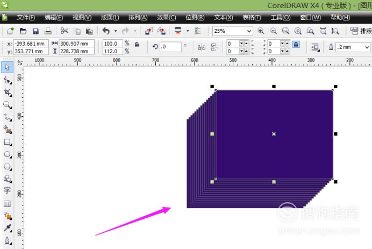The image size is (372, 249).
Task: Click the Mirror horizontally button
Action: pos(202,47)
